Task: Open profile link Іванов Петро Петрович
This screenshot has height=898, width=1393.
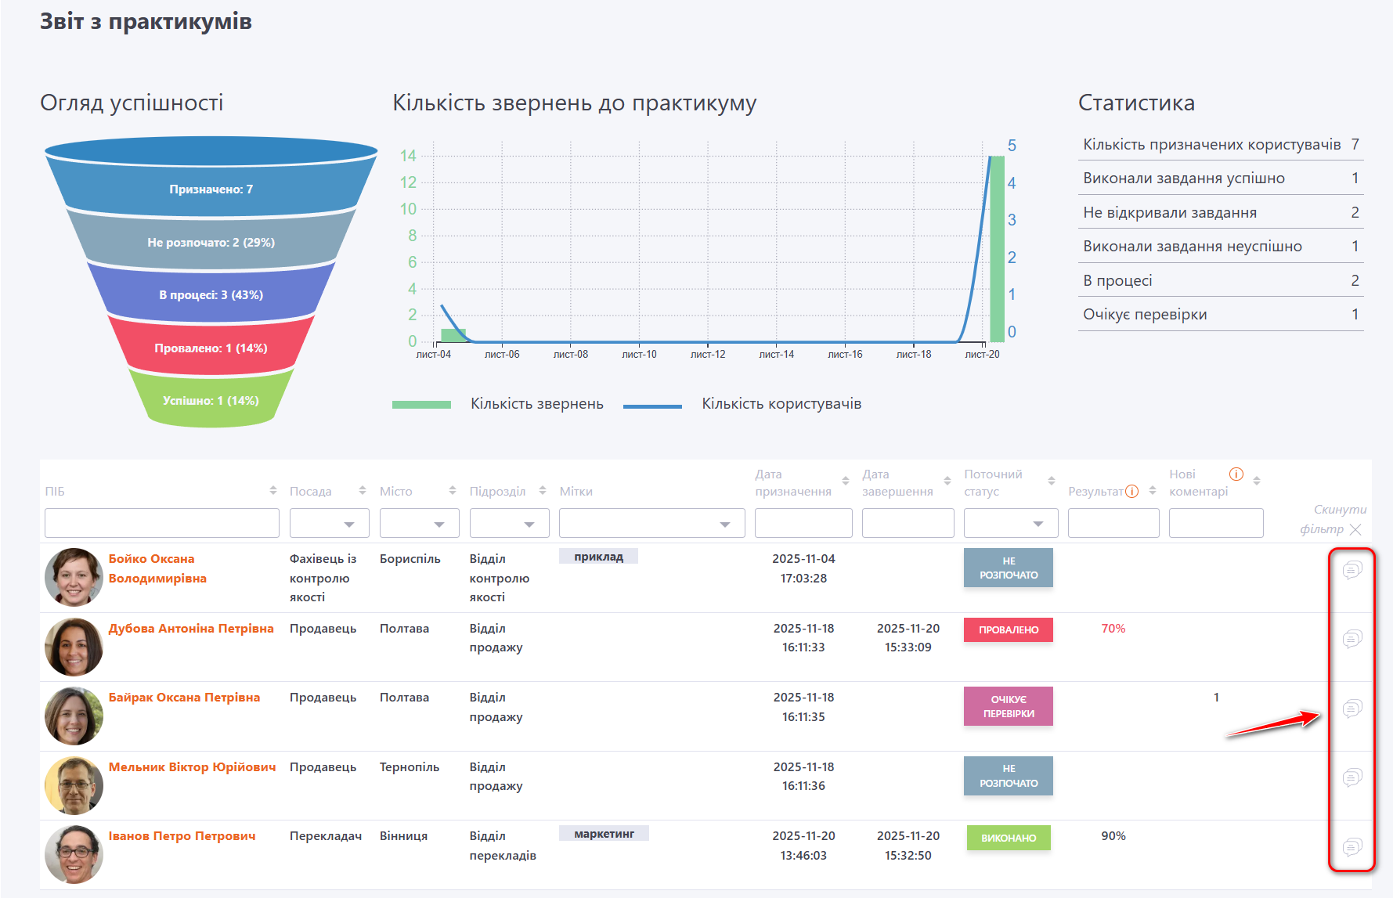Action: 182,836
